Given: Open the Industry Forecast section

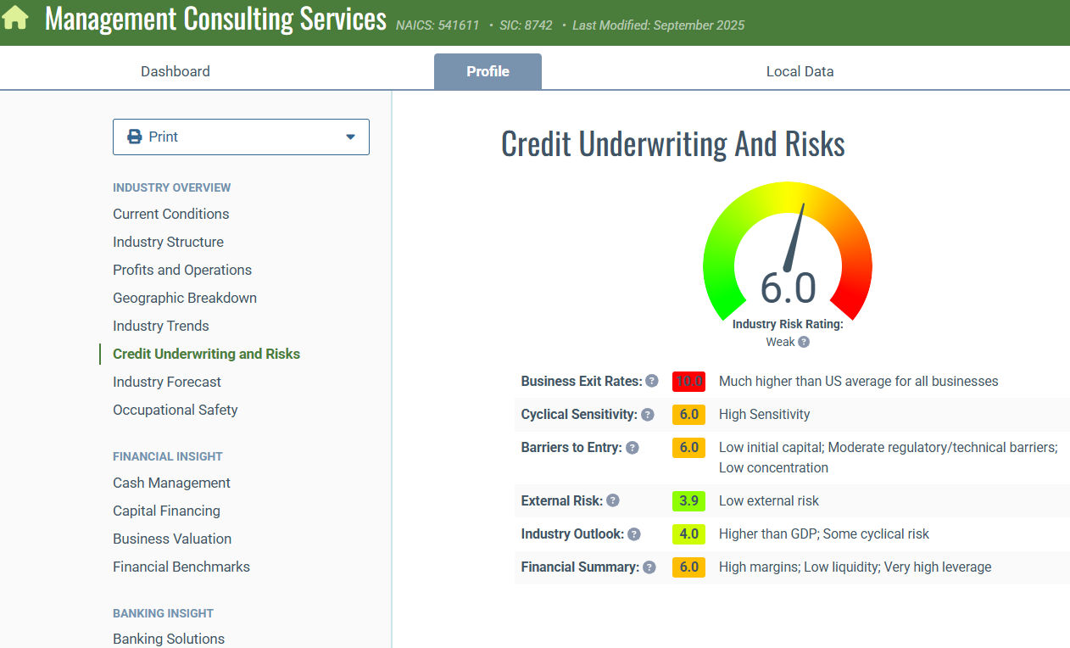Looking at the screenshot, I should coord(166,382).
